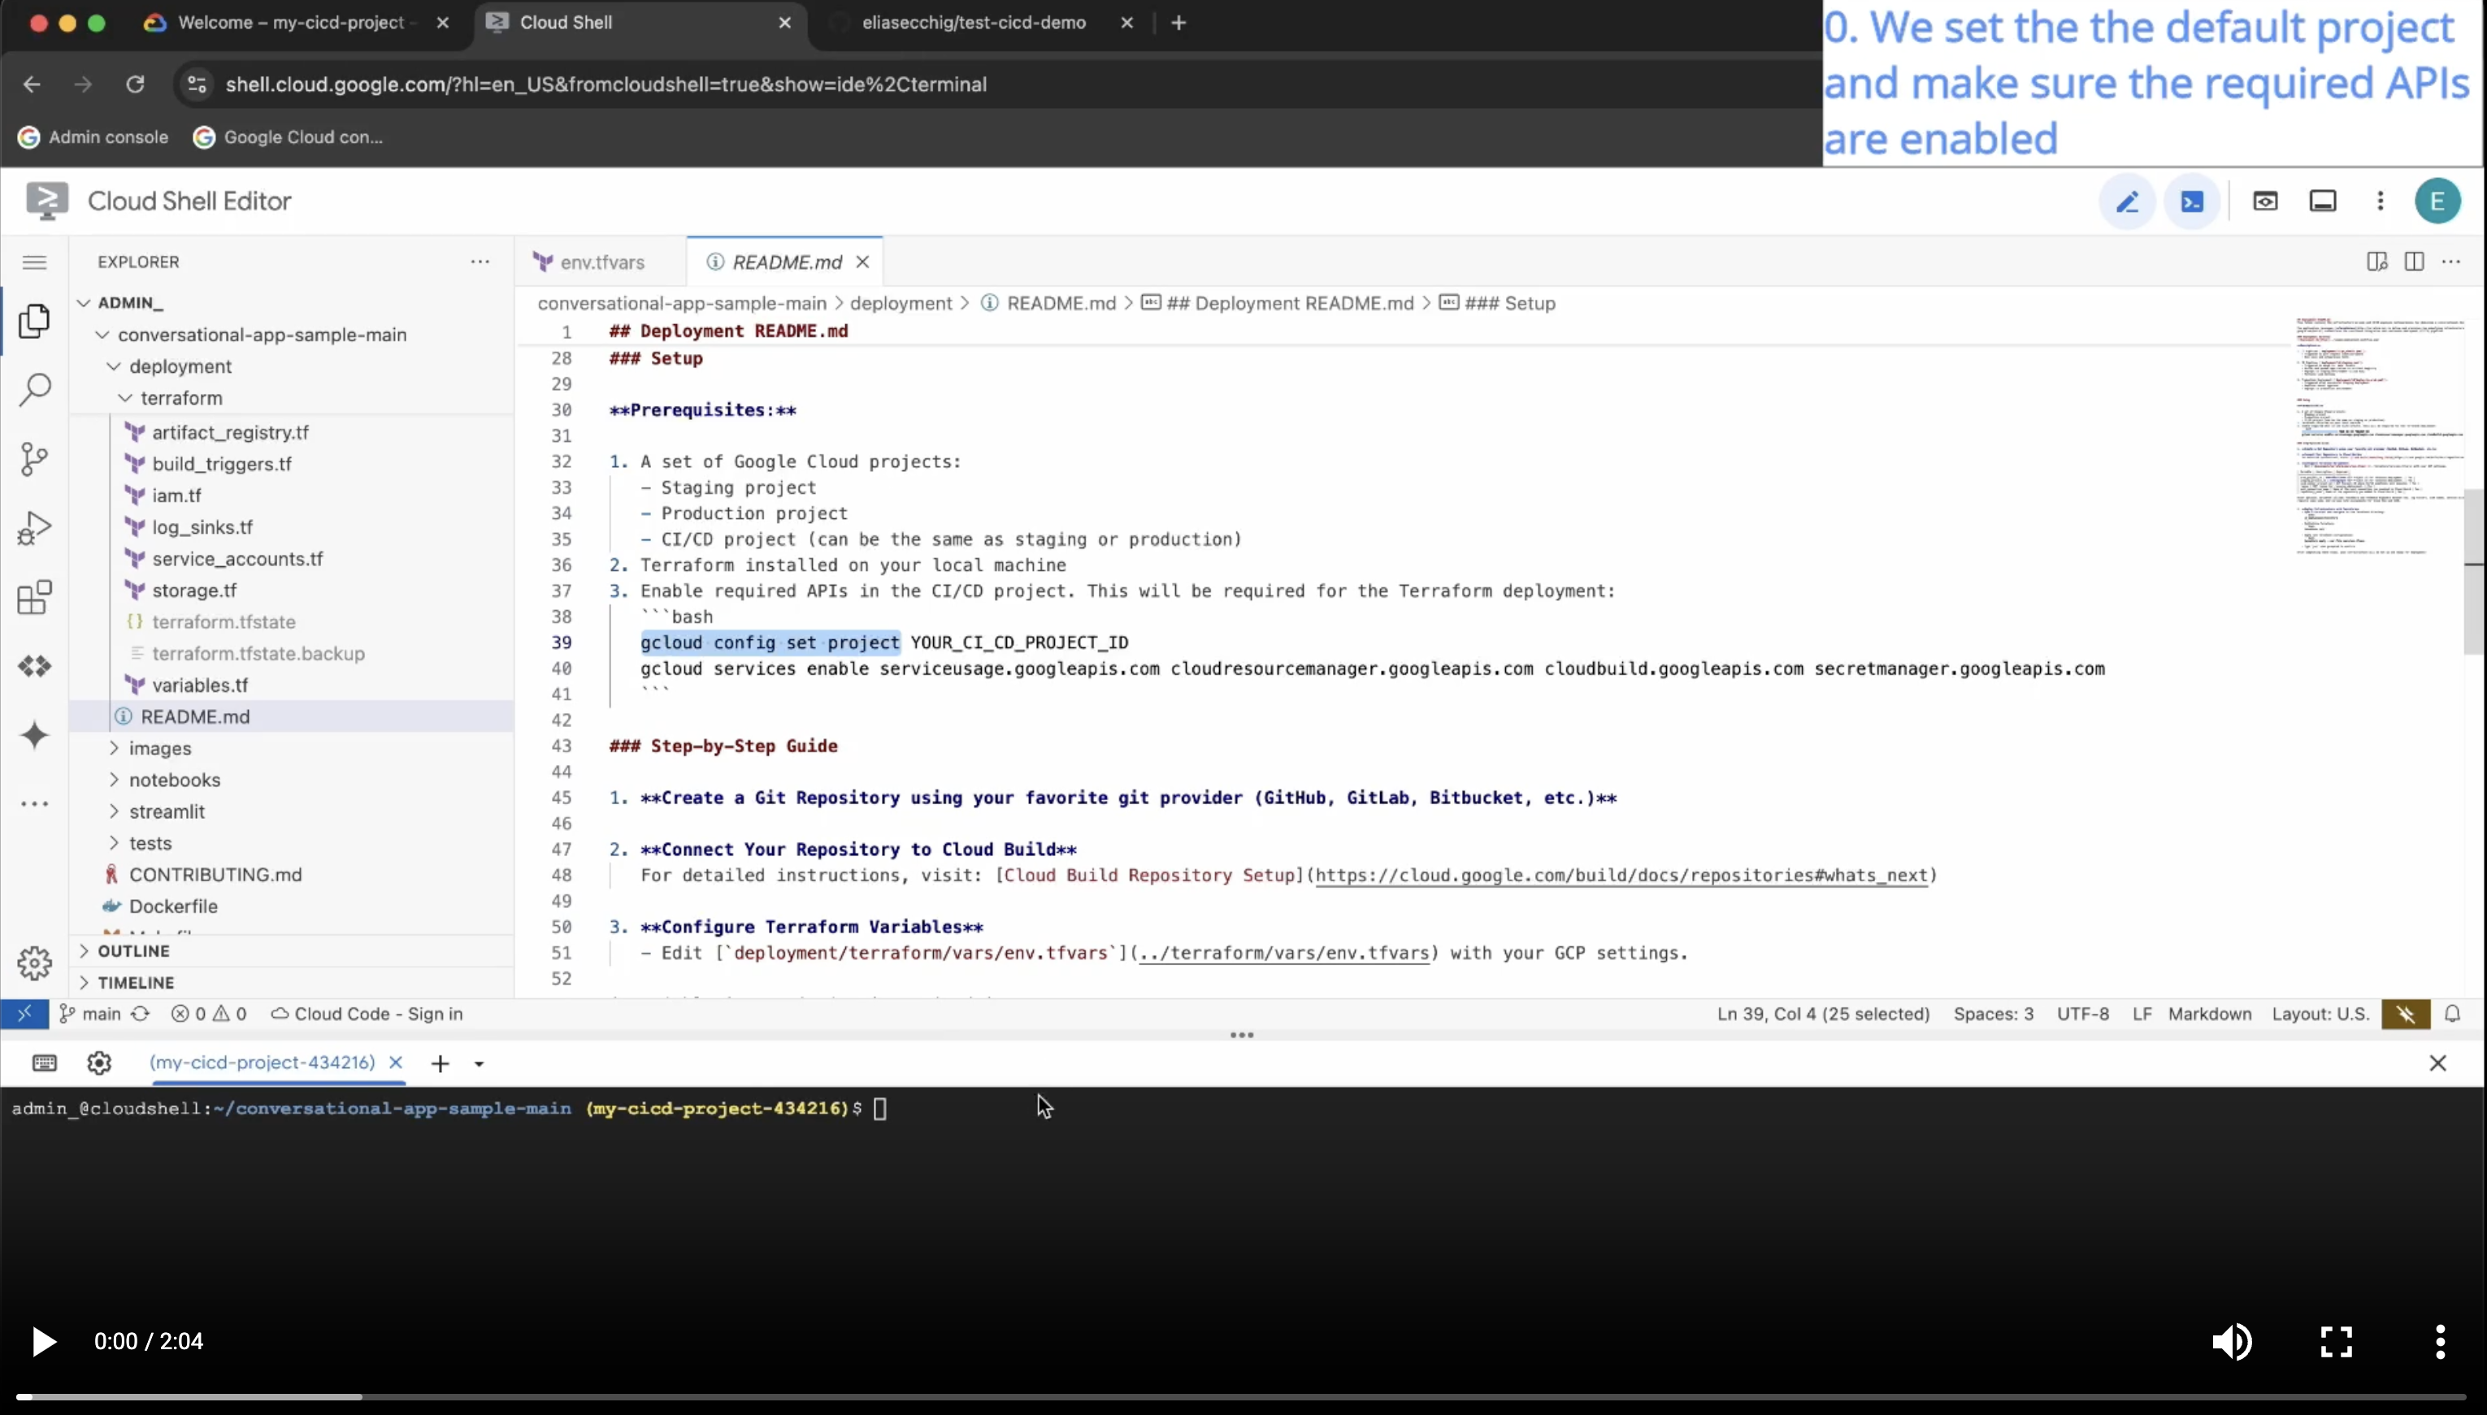Image resolution: width=2487 pixels, height=1415 pixels.
Task: Open the Dockerfile in explorer
Action: click(173, 906)
